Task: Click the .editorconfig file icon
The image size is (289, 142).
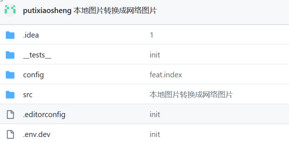Action: (x=10, y=114)
